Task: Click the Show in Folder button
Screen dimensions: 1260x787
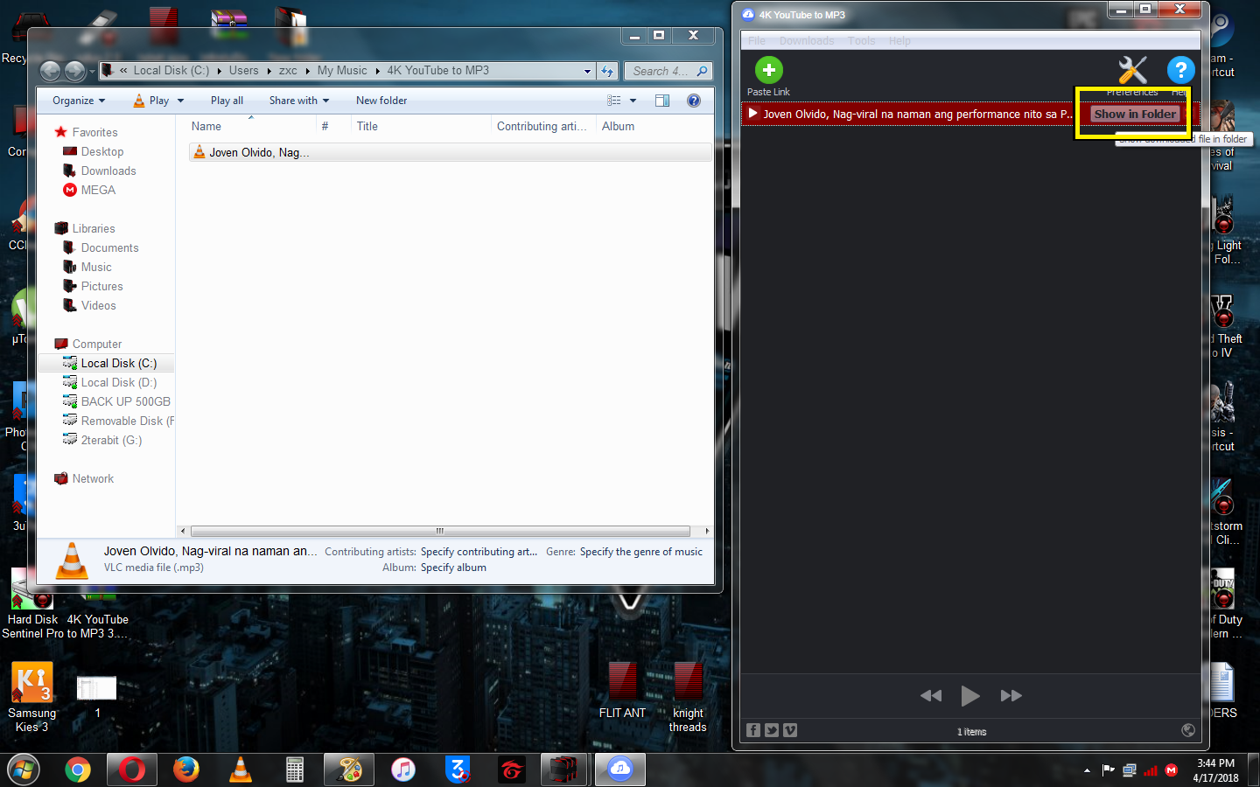Action: point(1135,114)
